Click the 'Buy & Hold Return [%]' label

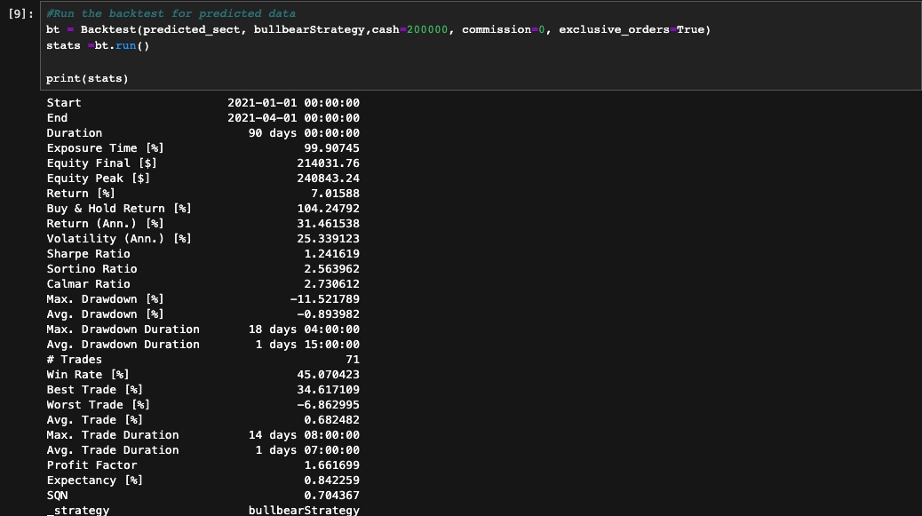[119, 209]
